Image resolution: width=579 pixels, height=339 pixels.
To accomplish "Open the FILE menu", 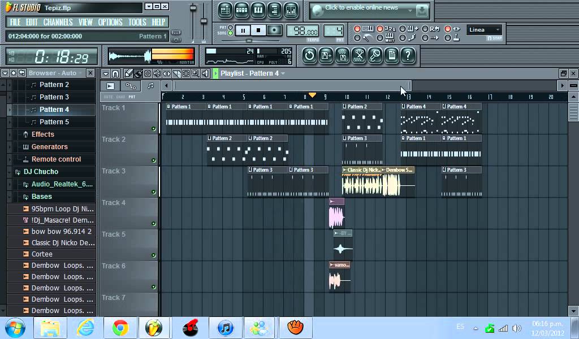I will [15, 22].
